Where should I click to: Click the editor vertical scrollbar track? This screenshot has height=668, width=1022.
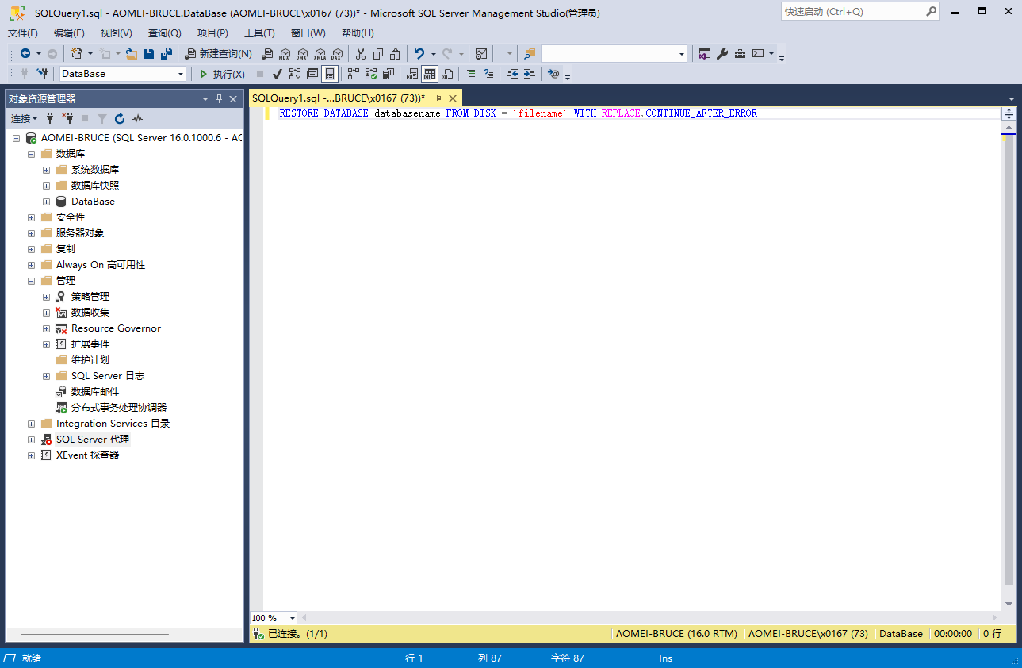(x=1009, y=357)
